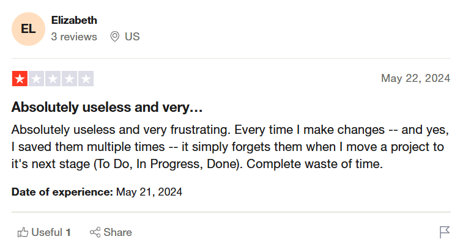463x250 pixels.
Task: View the reviewer's '3 reviews' count
Action: pos(74,37)
